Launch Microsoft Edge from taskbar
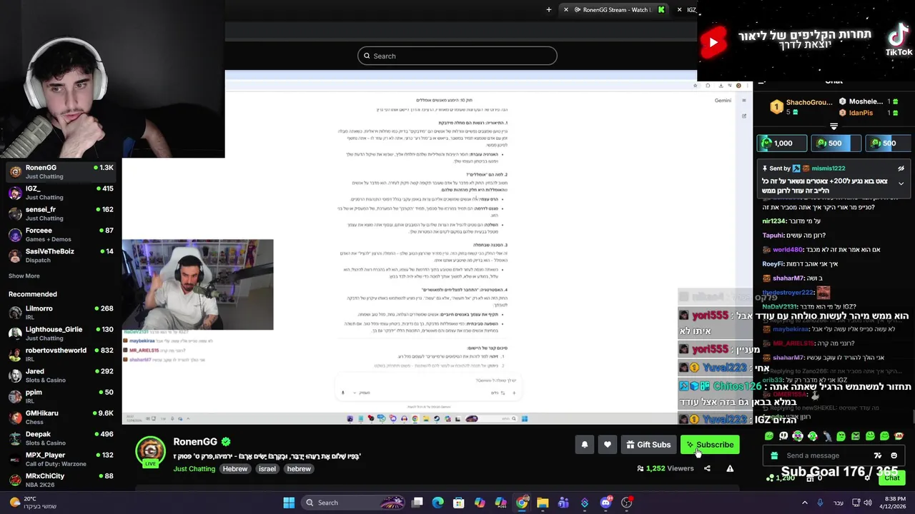The image size is (915, 514). [x=438, y=503]
